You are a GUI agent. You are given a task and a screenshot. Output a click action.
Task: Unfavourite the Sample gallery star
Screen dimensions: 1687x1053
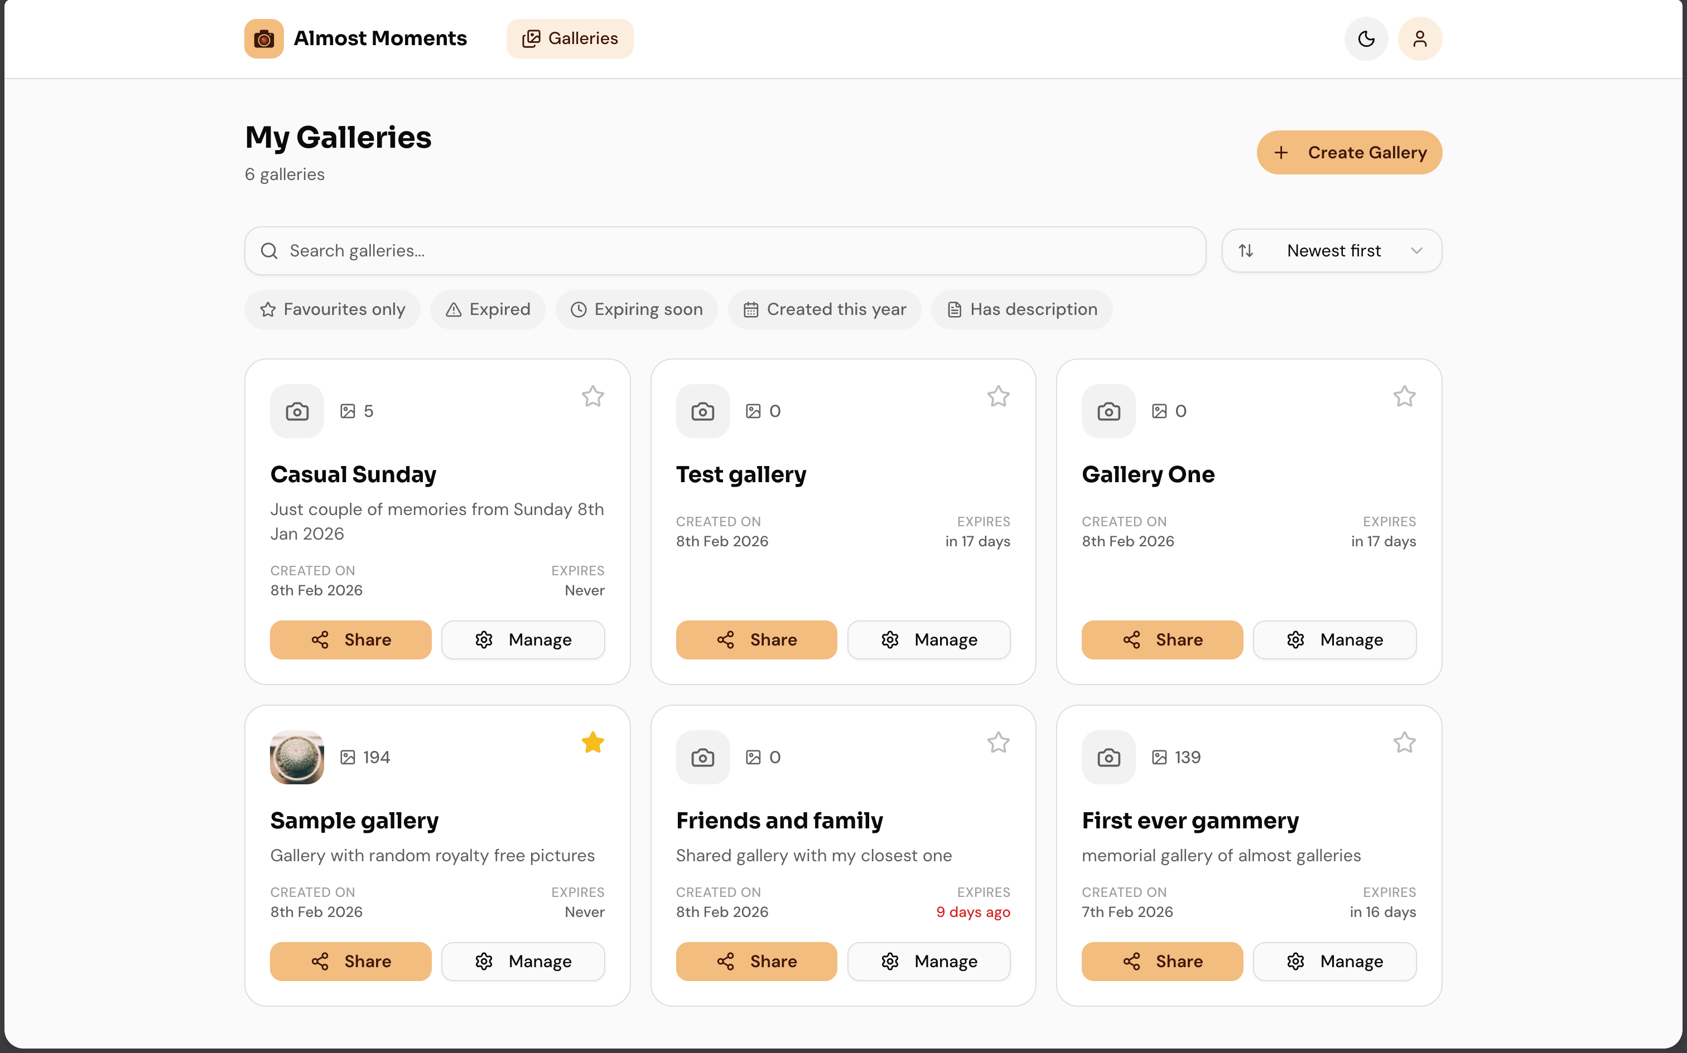coord(592,743)
